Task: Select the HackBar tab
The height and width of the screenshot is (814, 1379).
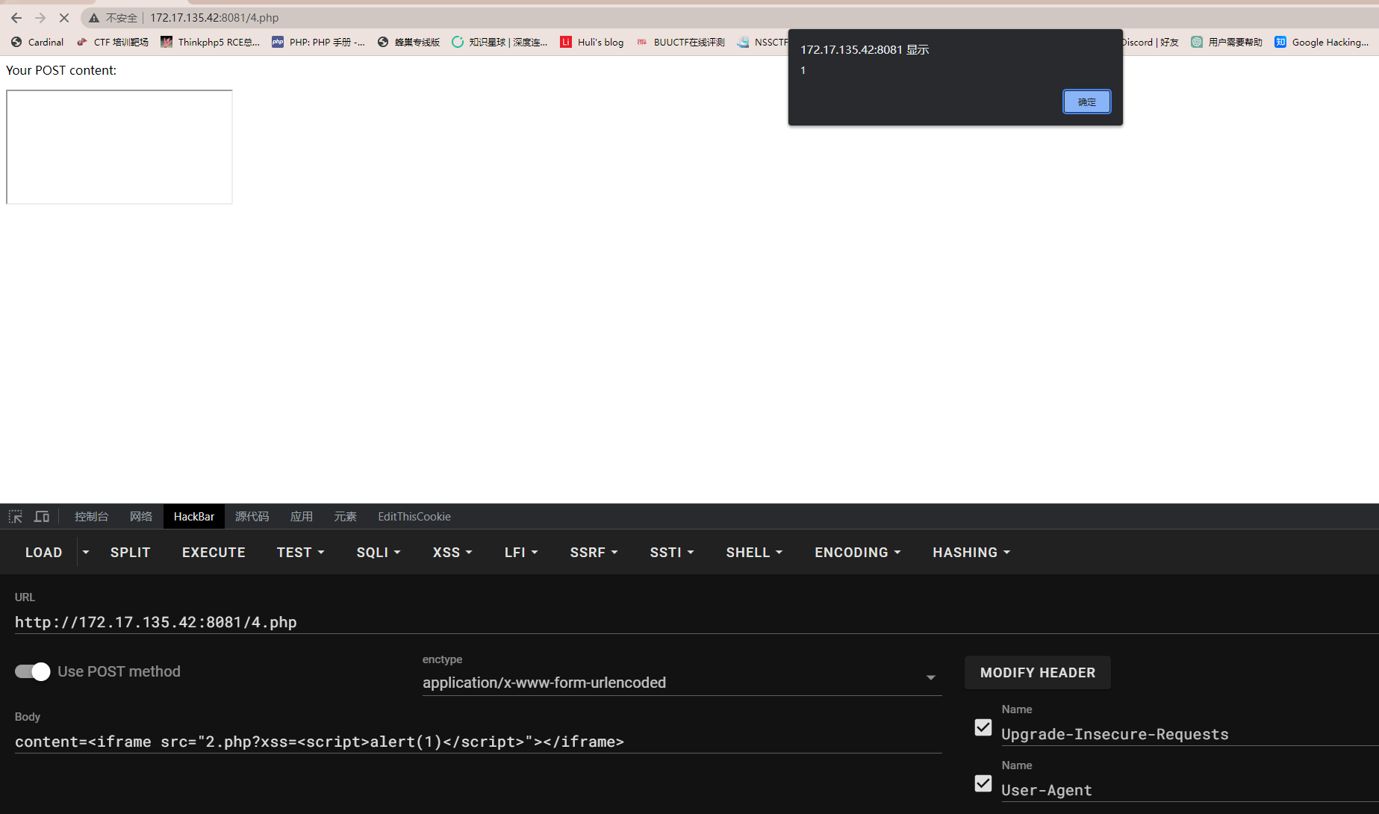Action: pos(194,517)
